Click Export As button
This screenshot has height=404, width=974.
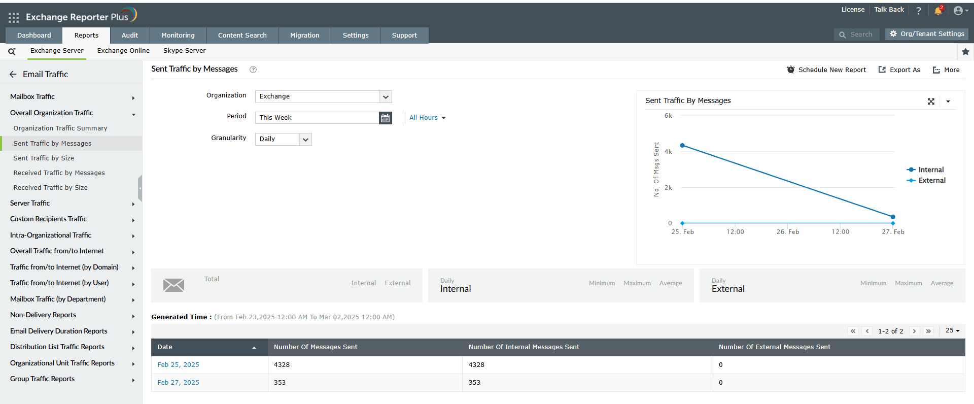click(899, 70)
